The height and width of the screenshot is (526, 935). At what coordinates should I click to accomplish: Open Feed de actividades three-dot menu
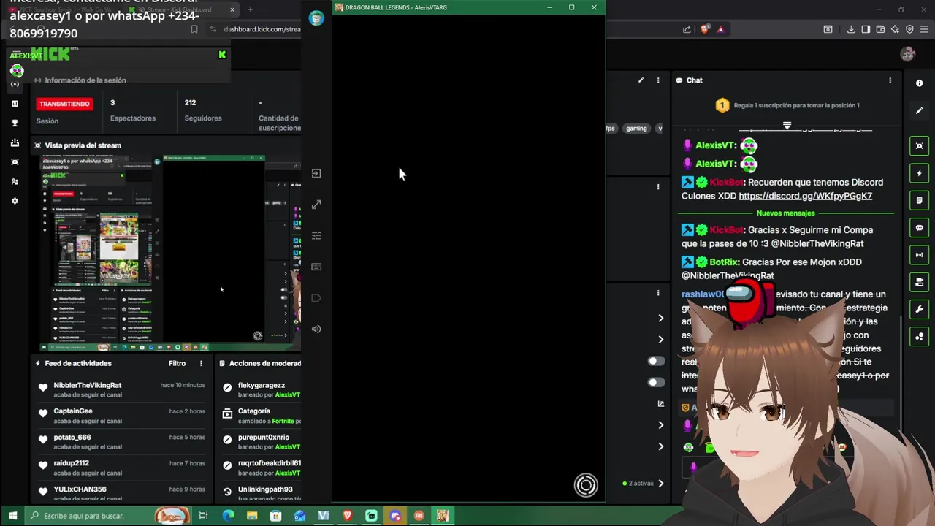click(x=201, y=363)
